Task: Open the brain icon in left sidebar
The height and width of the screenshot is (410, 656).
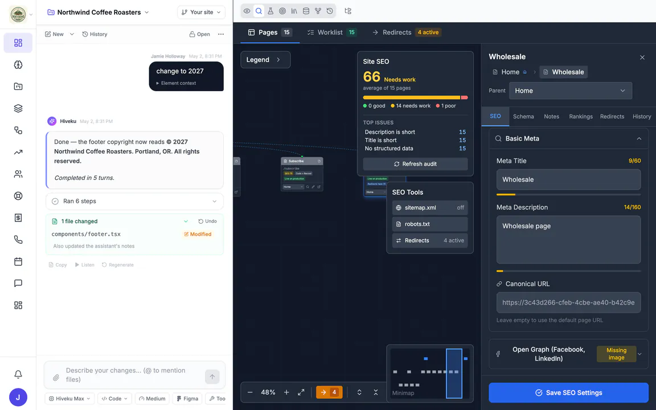Action: coord(18,64)
